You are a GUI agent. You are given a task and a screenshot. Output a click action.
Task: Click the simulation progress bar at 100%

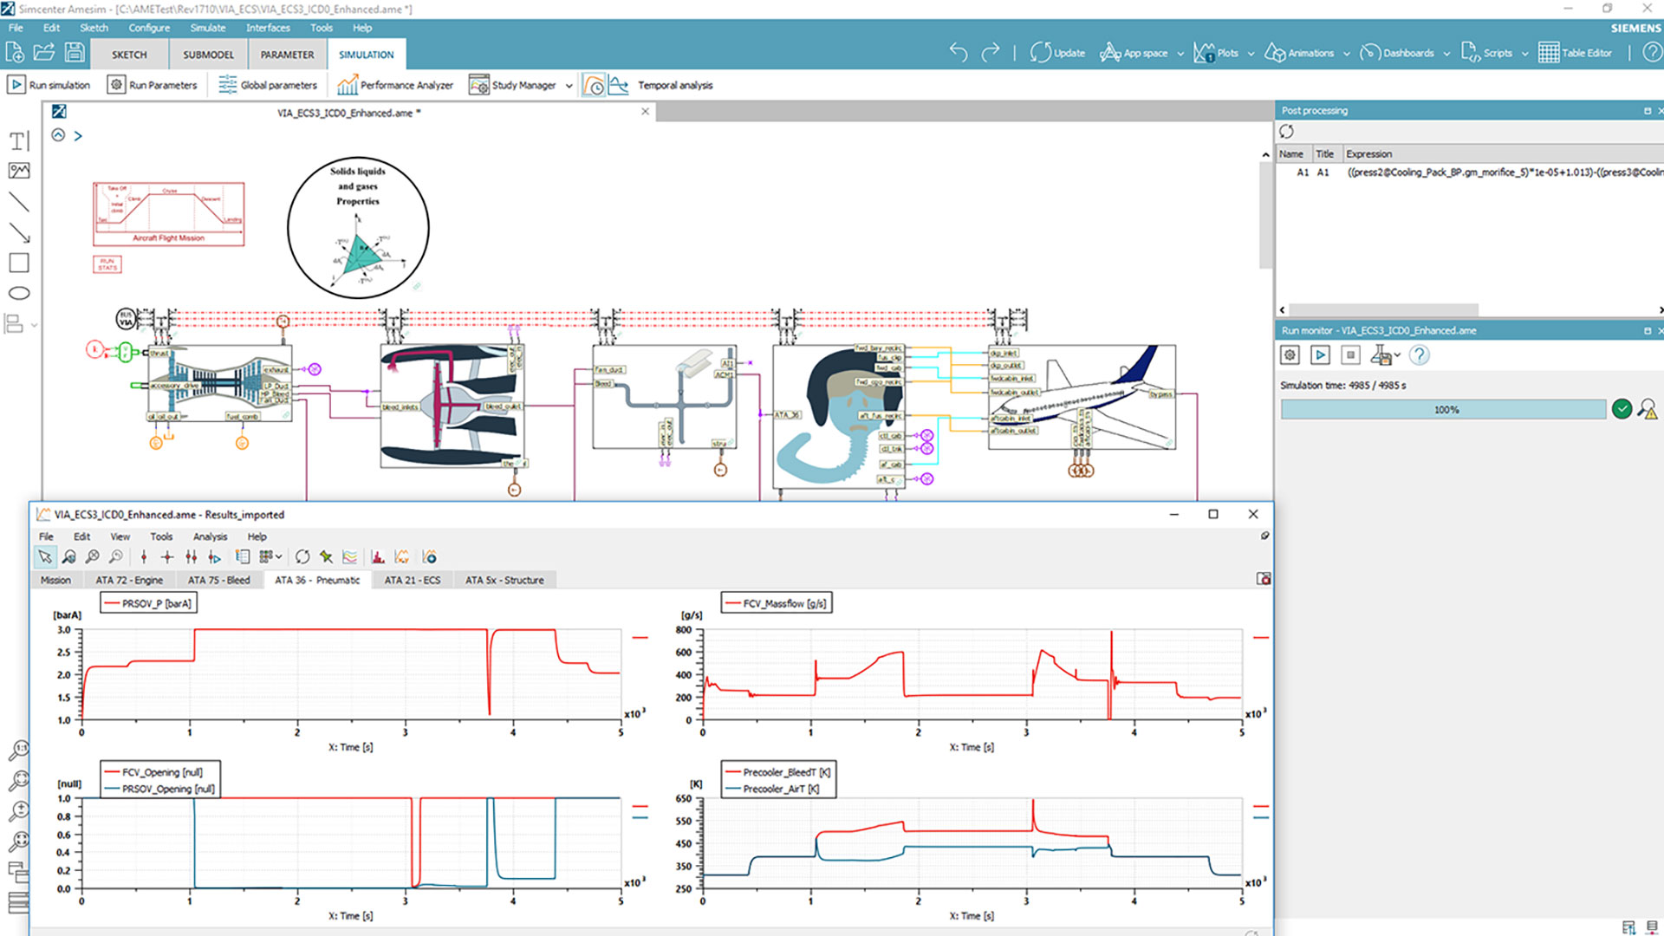[1444, 409]
